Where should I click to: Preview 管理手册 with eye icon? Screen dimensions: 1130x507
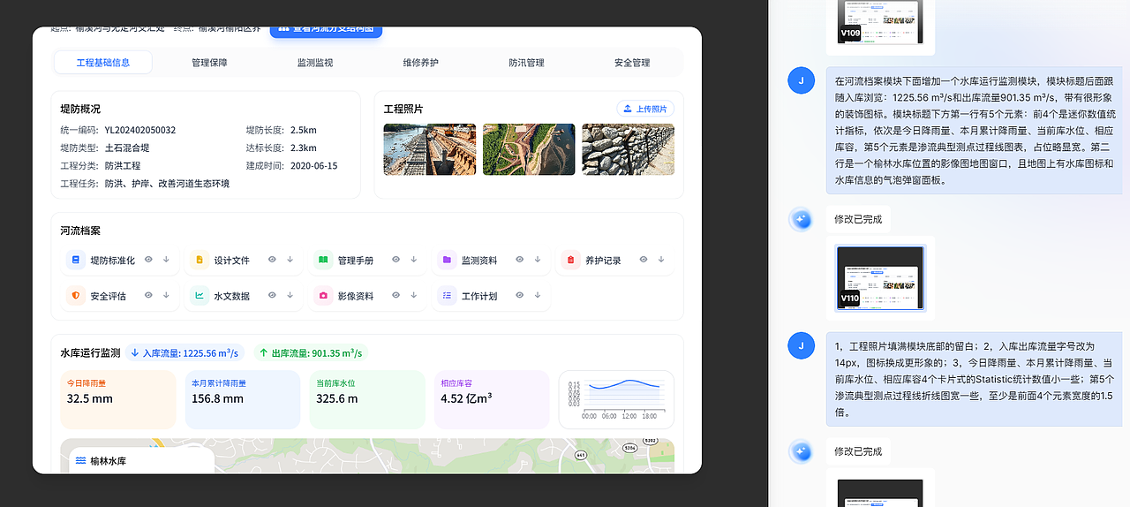pos(395,260)
